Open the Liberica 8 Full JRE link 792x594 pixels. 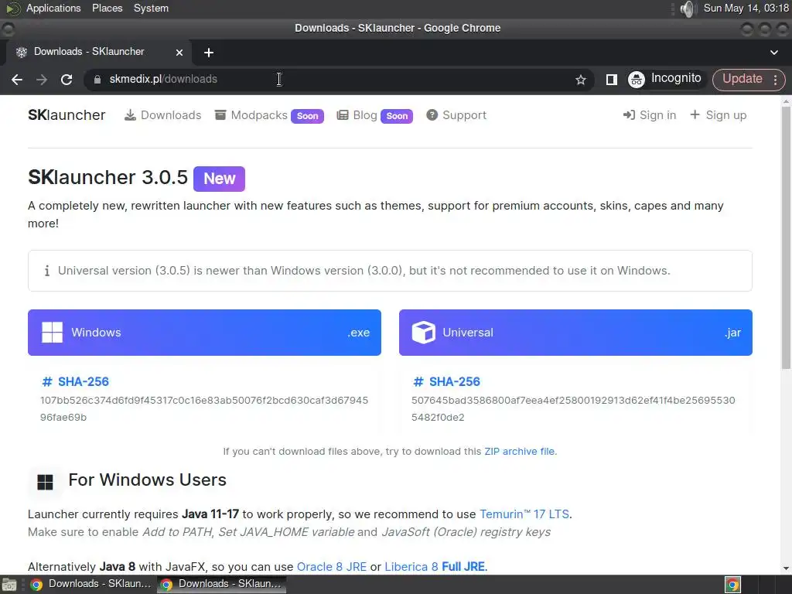click(x=435, y=567)
